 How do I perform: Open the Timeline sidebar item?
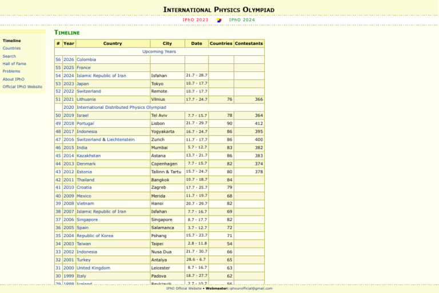11,40
